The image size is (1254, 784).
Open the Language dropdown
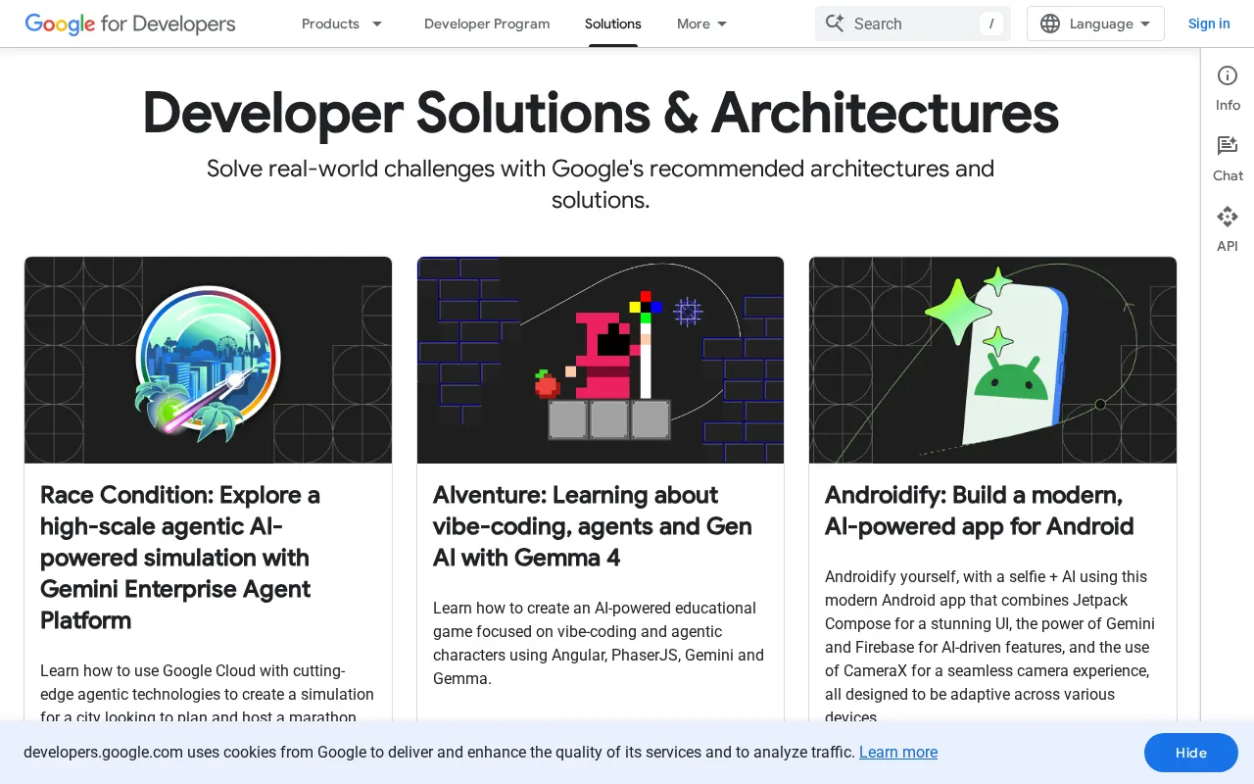click(1095, 24)
